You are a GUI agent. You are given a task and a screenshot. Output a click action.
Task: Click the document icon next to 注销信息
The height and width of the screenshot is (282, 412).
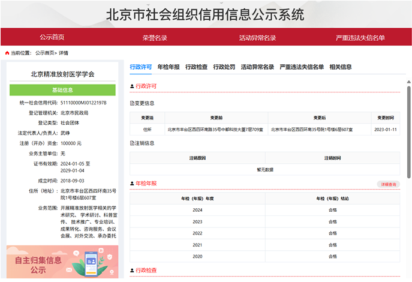[x=133, y=143]
